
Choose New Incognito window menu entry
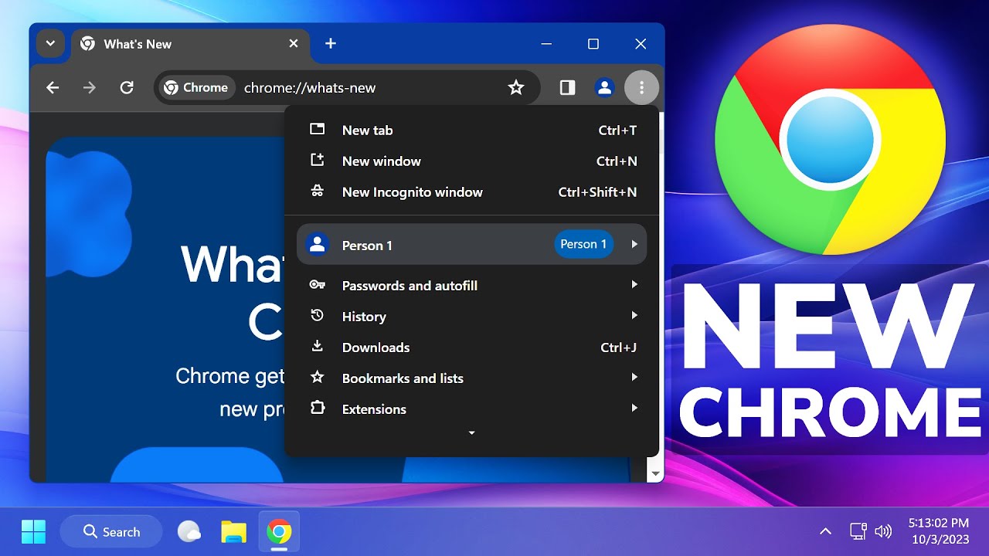472,192
